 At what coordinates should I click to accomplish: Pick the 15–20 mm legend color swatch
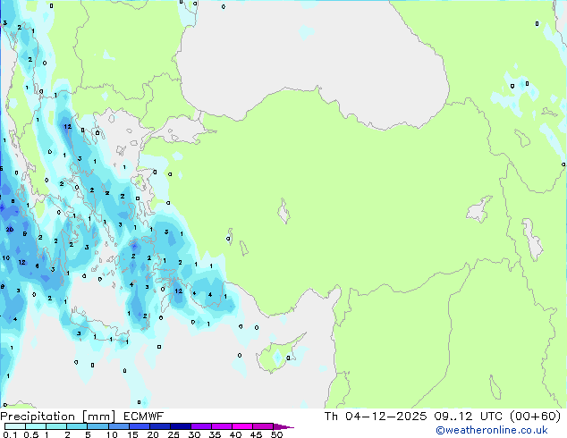140,426
